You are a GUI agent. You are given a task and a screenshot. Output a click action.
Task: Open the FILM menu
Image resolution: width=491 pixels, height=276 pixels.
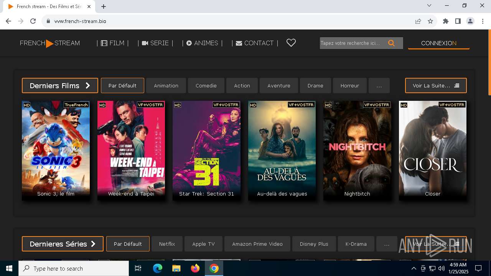112,43
